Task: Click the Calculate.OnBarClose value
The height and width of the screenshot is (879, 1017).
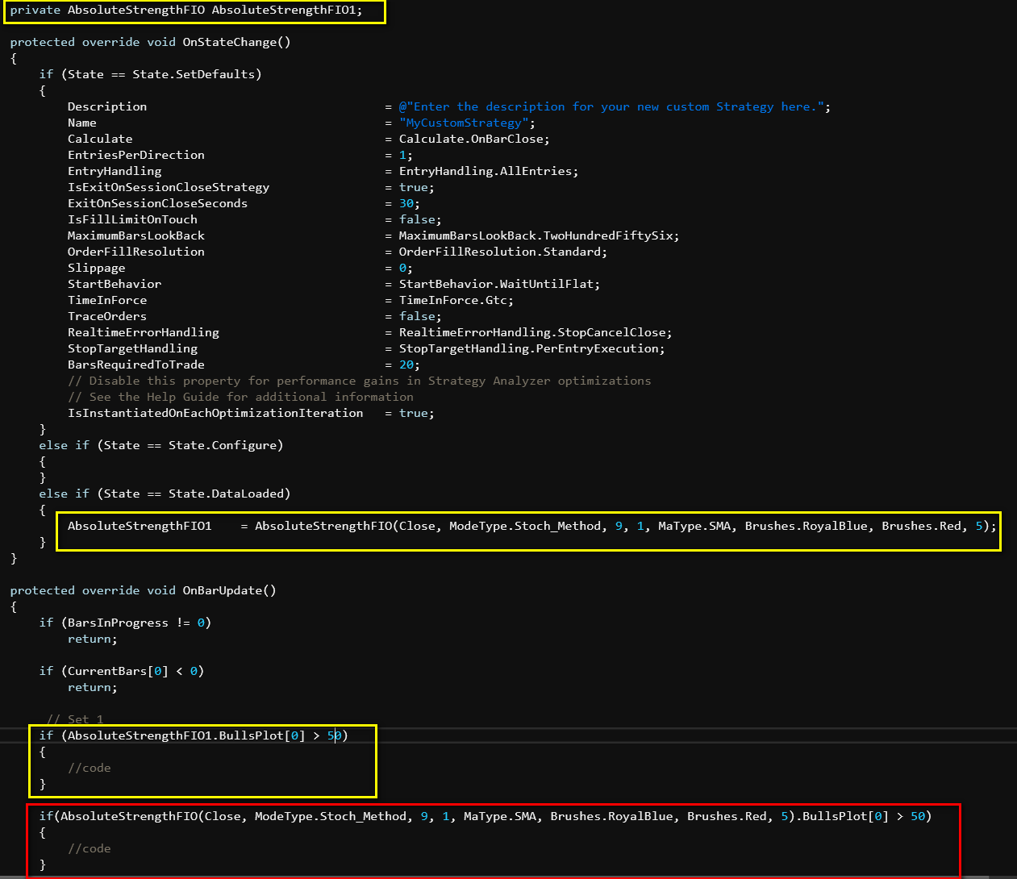Action: pos(471,139)
